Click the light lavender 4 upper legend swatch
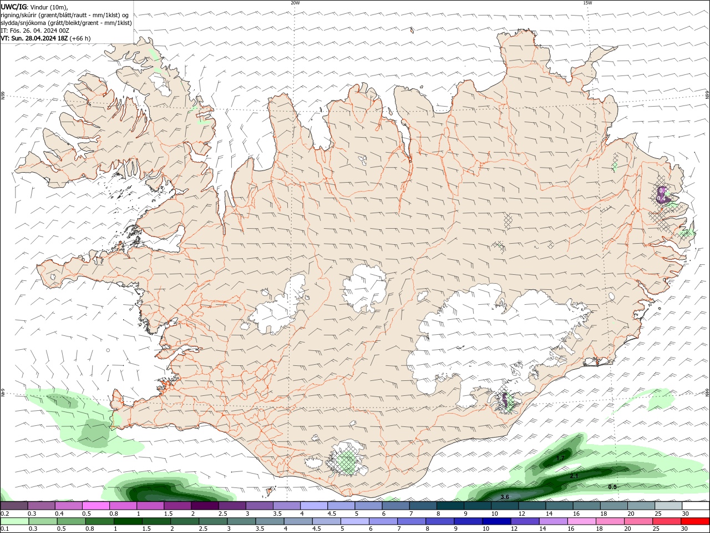 pos(314,506)
